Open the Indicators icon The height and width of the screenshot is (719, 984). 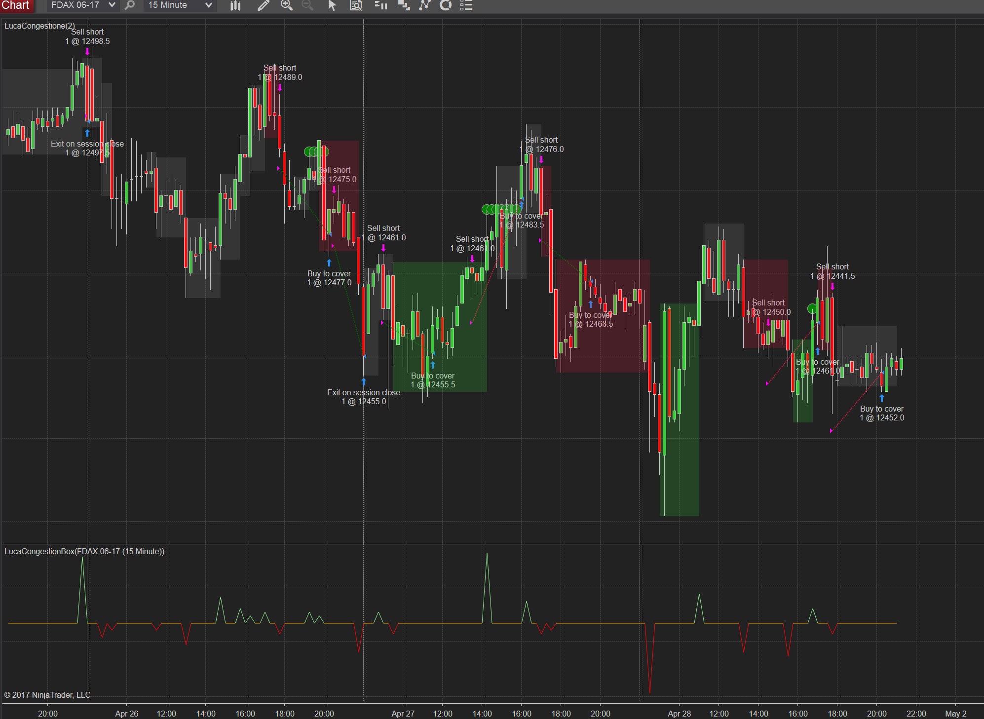pyautogui.click(x=404, y=5)
